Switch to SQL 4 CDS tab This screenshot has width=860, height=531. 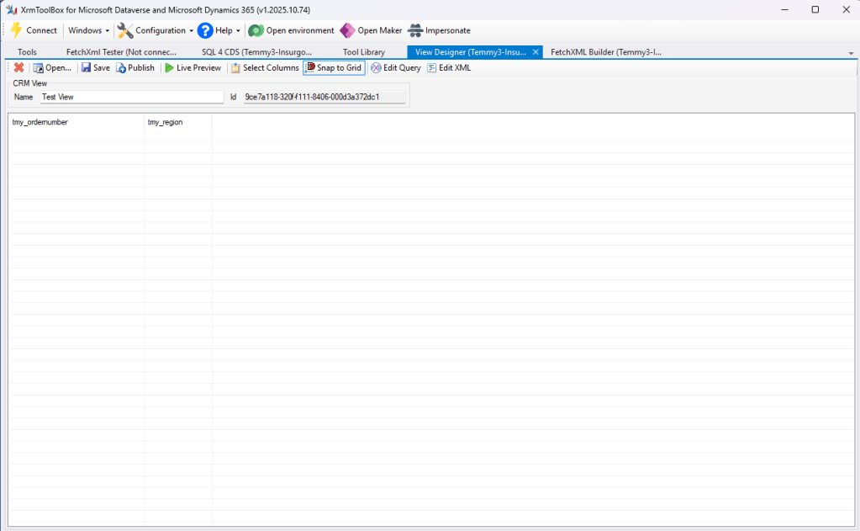(x=256, y=51)
